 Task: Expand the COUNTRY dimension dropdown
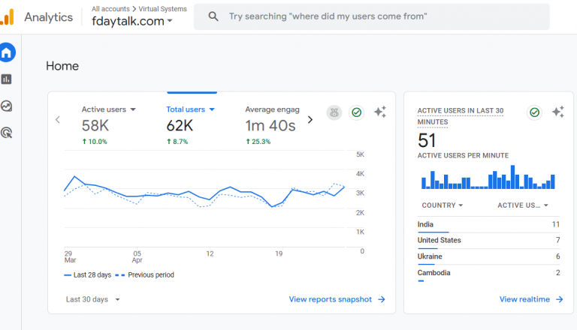pyautogui.click(x=443, y=205)
